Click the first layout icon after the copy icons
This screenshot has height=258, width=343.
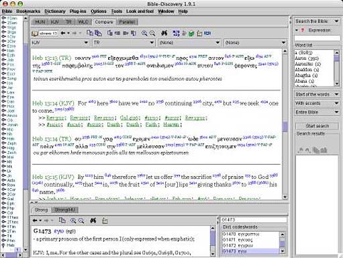109,33
